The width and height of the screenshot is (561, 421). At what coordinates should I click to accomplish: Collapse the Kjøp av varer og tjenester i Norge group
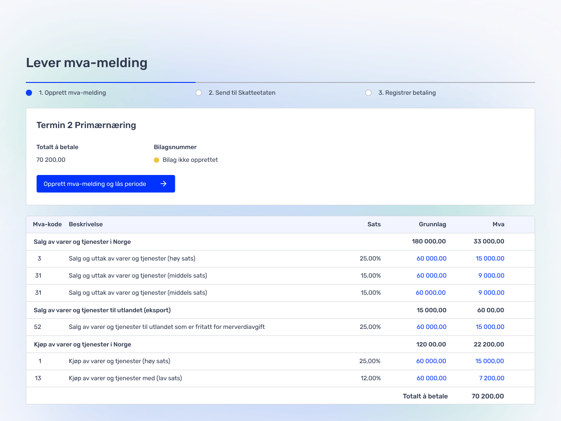pos(82,344)
